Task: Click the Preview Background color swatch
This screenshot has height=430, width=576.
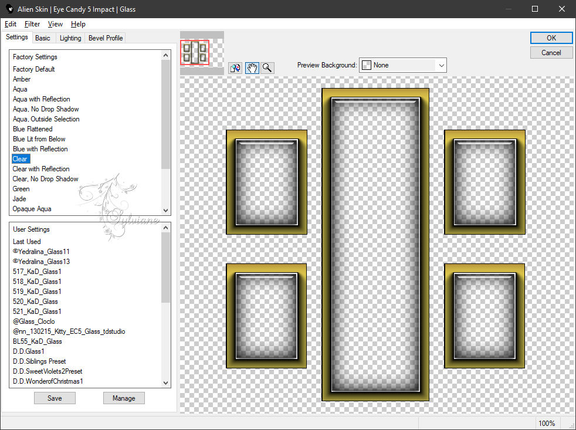Action: [x=366, y=66]
